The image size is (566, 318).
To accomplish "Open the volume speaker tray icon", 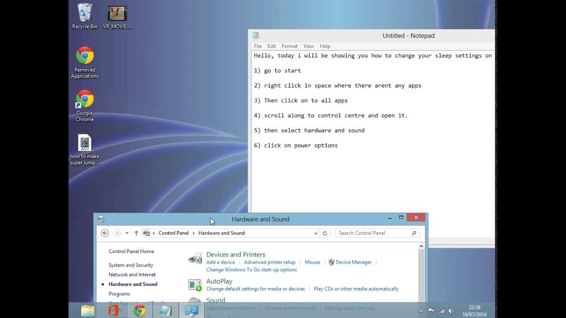I will pyautogui.click(x=450, y=311).
